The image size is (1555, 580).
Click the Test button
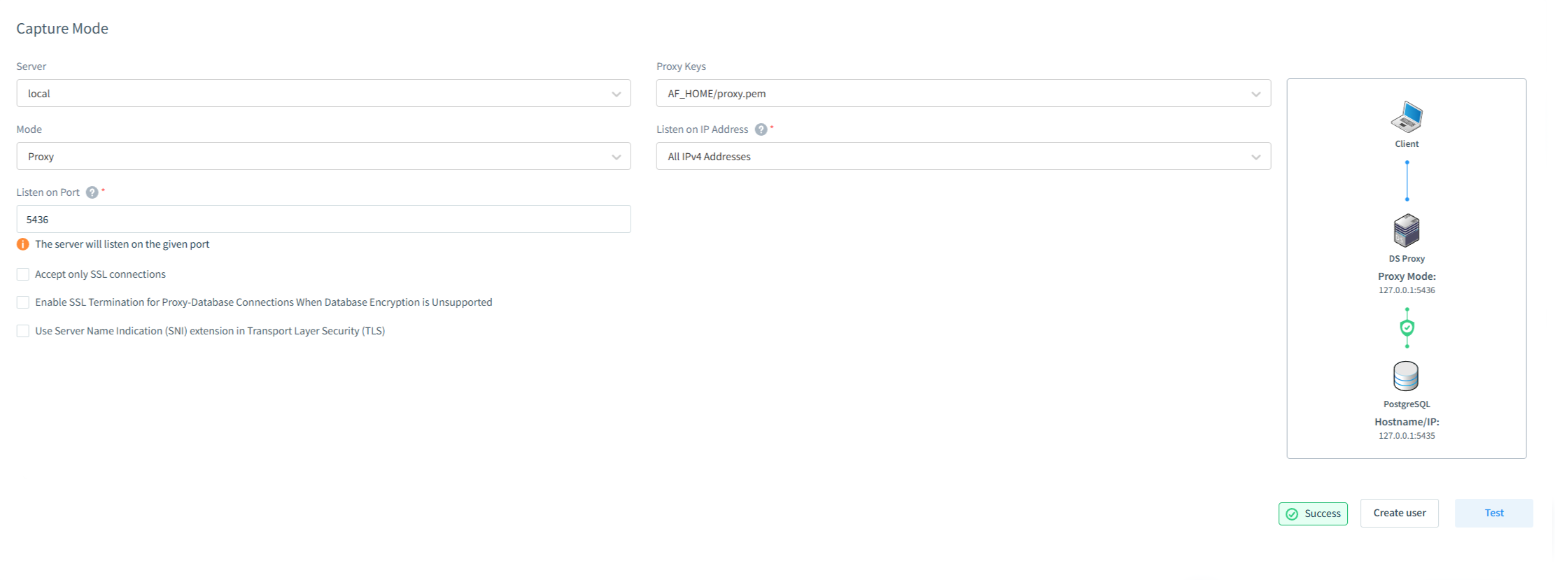coord(1494,513)
